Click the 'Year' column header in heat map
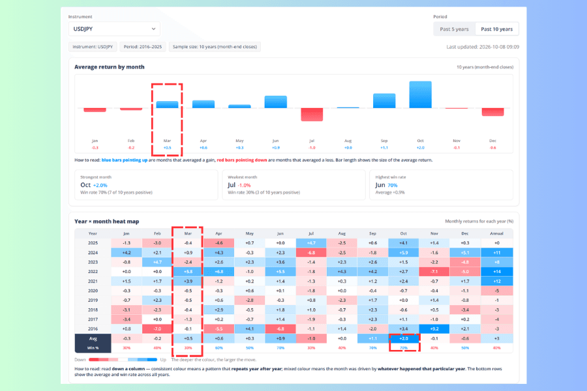 point(93,233)
